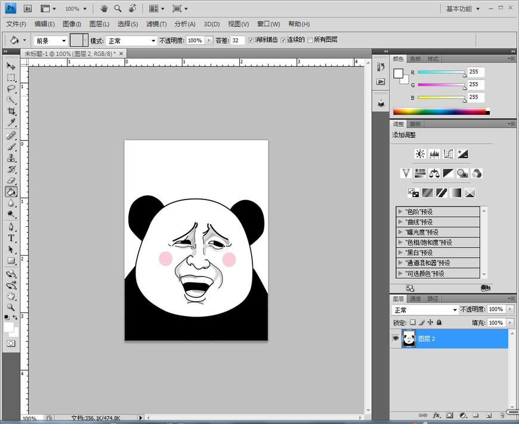The image size is (519, 424).
Task: Open the layer blend mode 正常 dropdown
Action: click(425, 310)
